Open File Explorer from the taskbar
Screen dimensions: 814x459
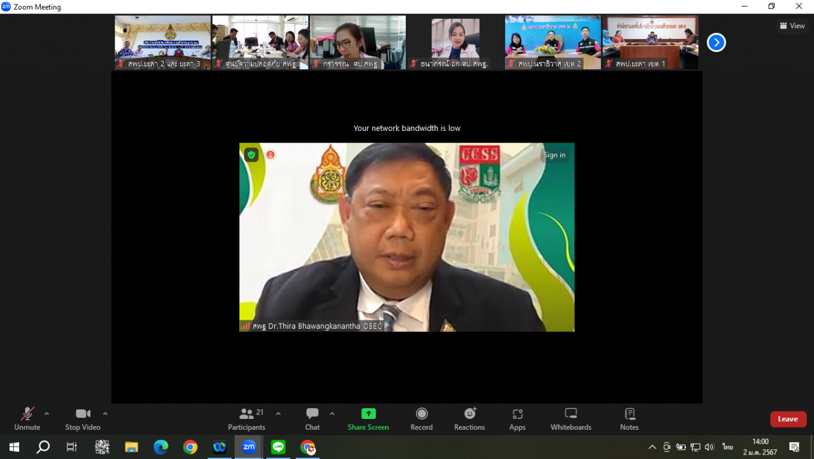click(132, 447)
